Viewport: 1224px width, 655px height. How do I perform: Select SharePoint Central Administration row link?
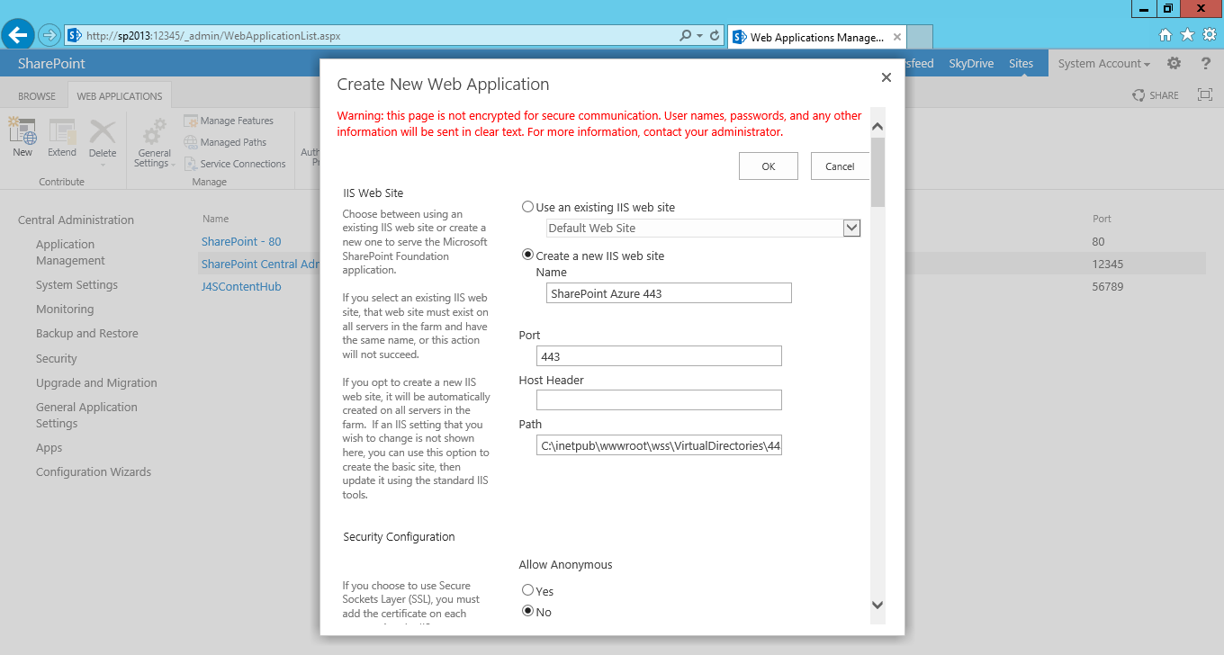point(261,265)
